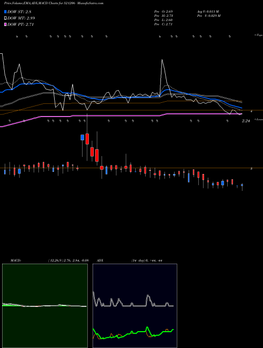Click the 'Pre H: 2.73' high value
Viewport: 263px width, 348px height.
tap(164, 16)
